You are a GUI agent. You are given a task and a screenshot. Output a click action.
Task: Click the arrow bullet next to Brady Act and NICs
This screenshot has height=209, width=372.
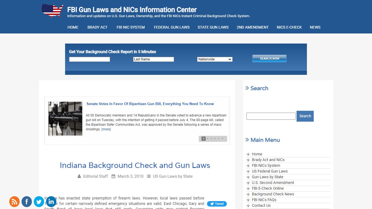(x=248, y=160)
